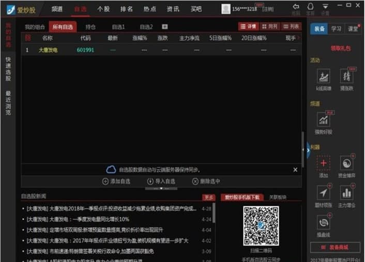This screenshot has height=262, width=365.
Task: Click 导入自选 button
Action: tap(161, 181)
